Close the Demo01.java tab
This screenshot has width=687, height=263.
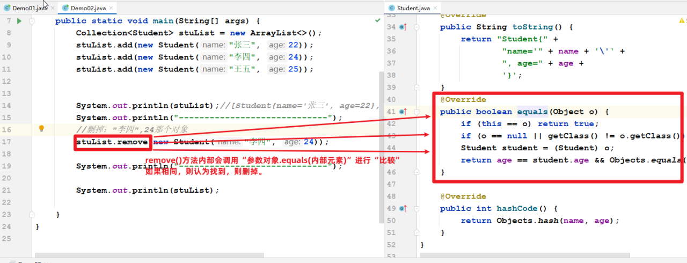click(x=52, y=8)
